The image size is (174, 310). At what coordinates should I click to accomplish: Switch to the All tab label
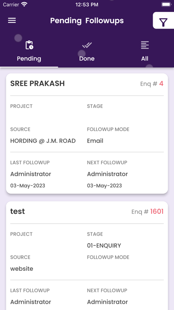[x=145, y=58]
